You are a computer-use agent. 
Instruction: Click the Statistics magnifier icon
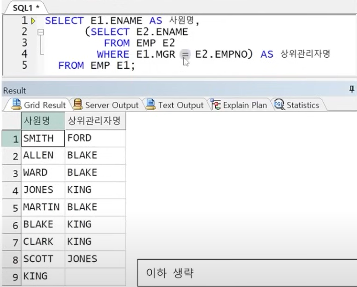[279, 105]
